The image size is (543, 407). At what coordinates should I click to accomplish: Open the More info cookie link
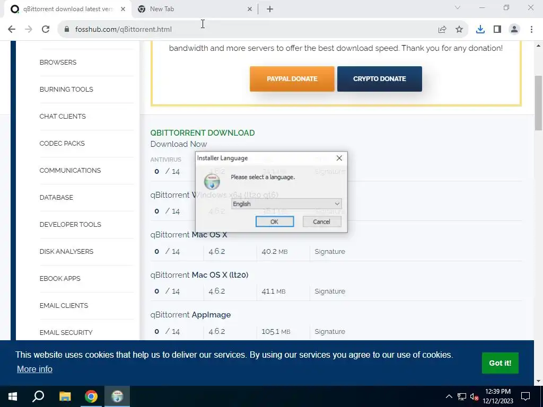(34, 369)
